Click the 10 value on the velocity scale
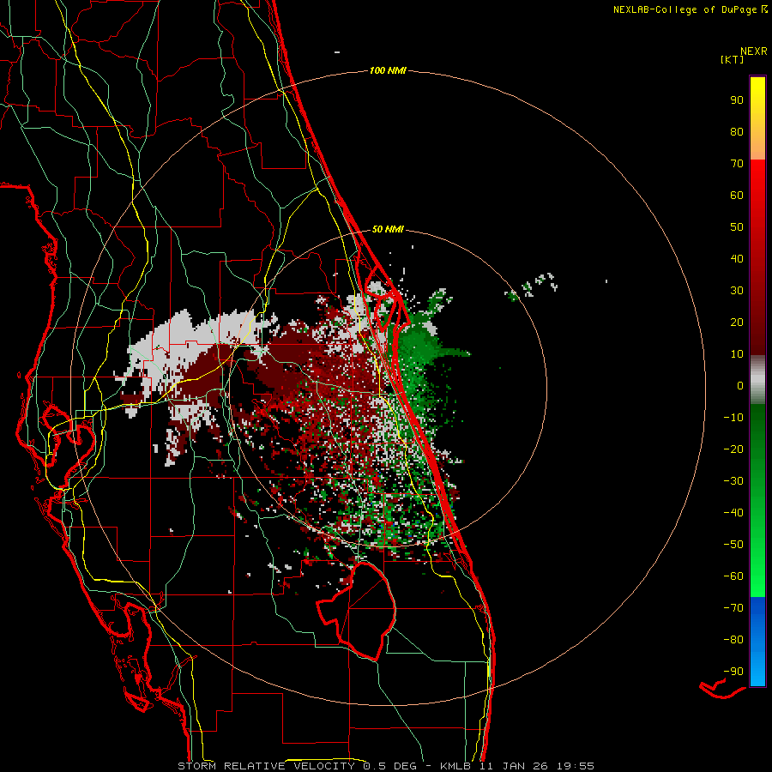Viewport: 772px width, 772px height. click(x=737, y=354)
